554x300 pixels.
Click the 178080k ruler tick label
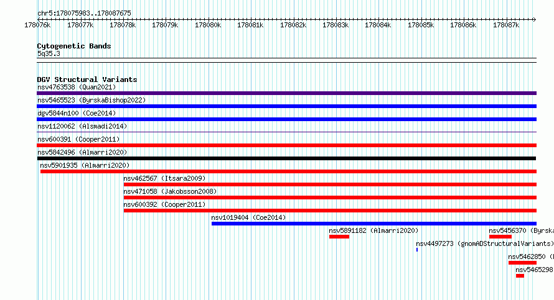pos(208,25)
